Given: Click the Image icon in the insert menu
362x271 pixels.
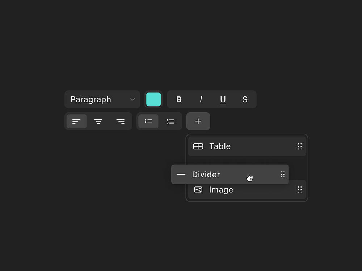Looking at the screenshot, I should point(198,189).
